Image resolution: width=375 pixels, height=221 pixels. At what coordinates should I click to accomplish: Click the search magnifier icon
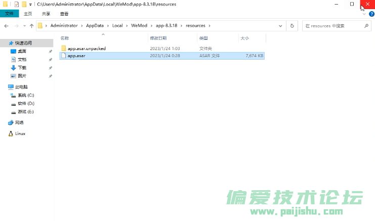[366, 26]
